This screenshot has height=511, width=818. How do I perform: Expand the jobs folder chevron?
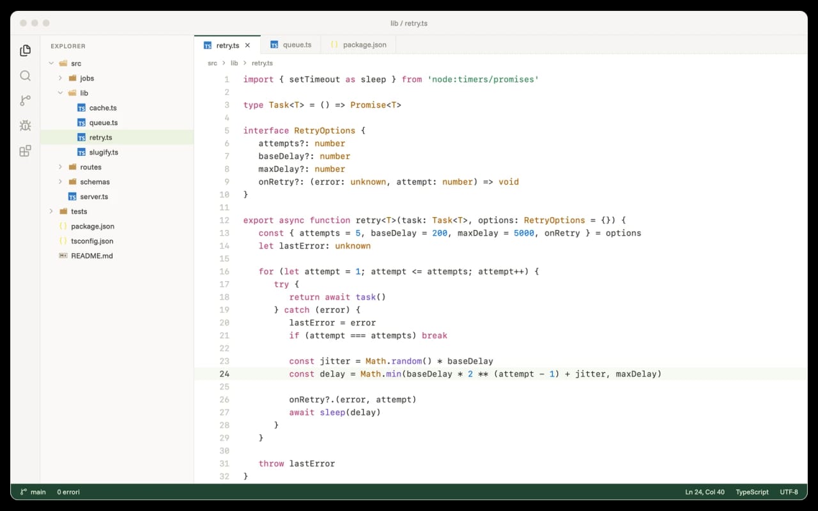pos(60,78)
